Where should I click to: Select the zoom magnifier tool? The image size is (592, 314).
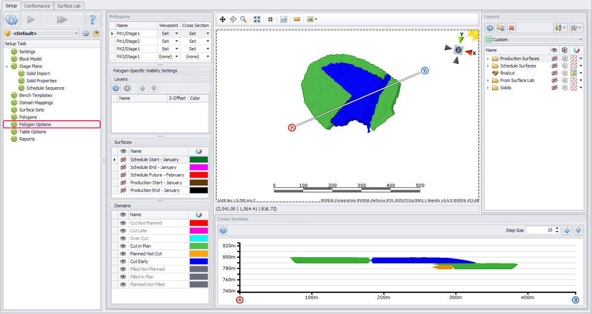point(244,19)
